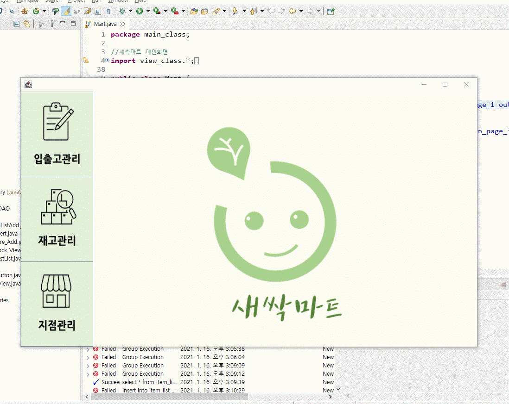This screenshot has height=404, width=509.
Task: Click Pin Editor icon at toolbar end
Action: [331, 12]
